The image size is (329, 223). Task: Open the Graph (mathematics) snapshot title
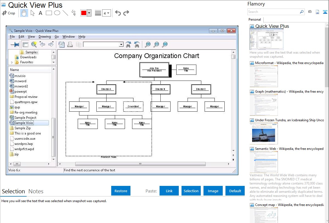(x=289, y=92)
